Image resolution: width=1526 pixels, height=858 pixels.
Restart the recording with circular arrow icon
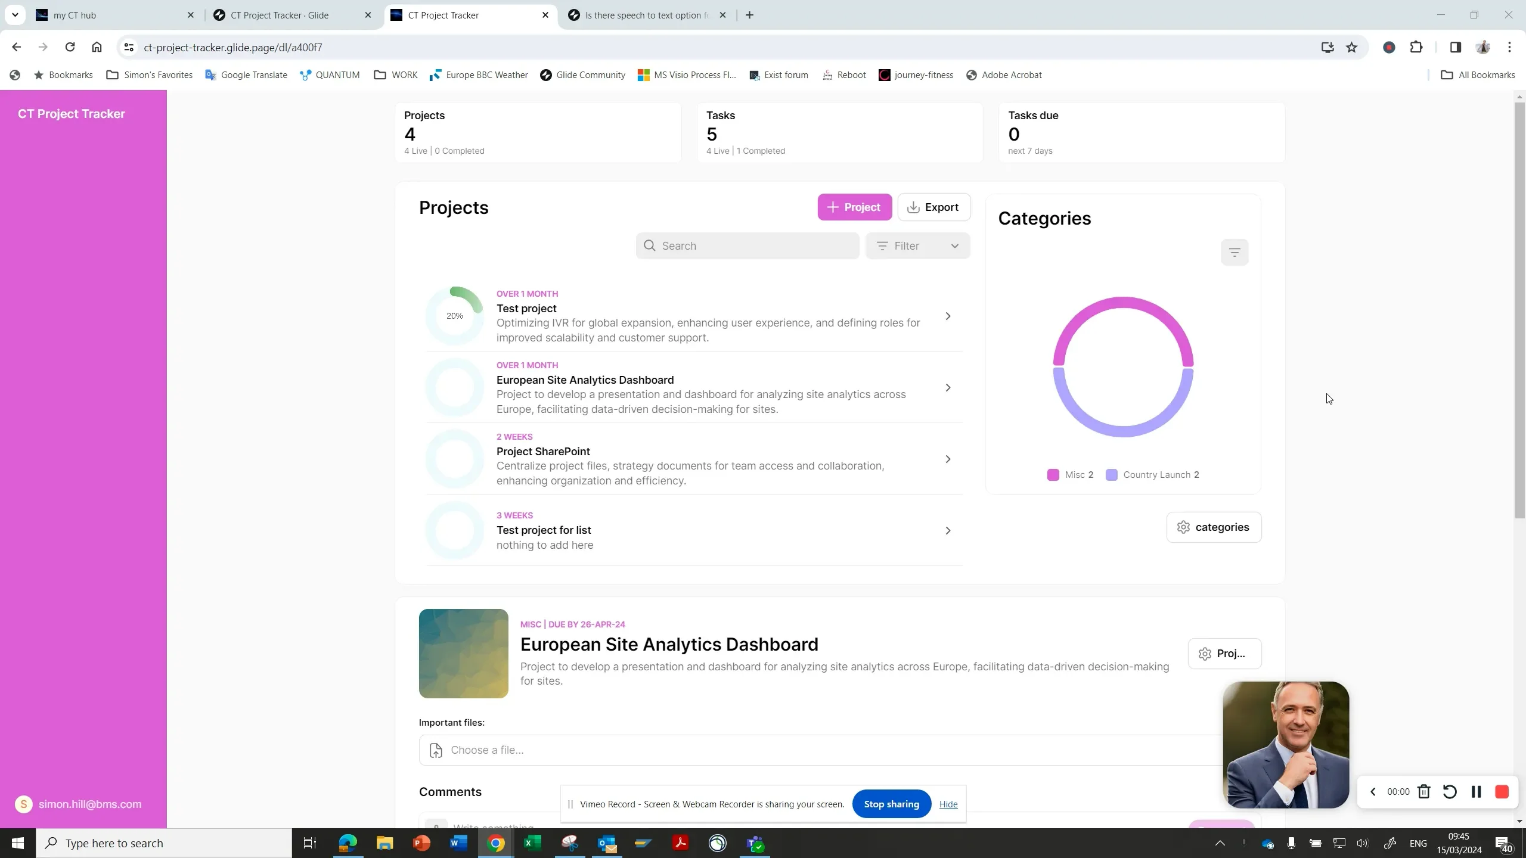click(x=1450, y=791)
